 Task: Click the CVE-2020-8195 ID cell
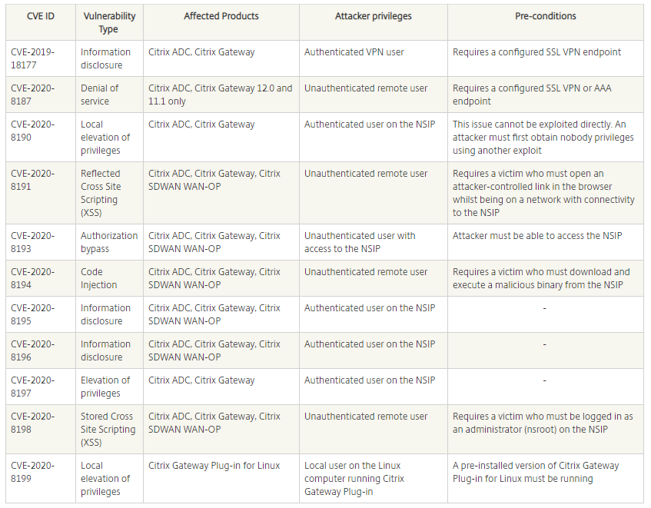tap(32, 314)
